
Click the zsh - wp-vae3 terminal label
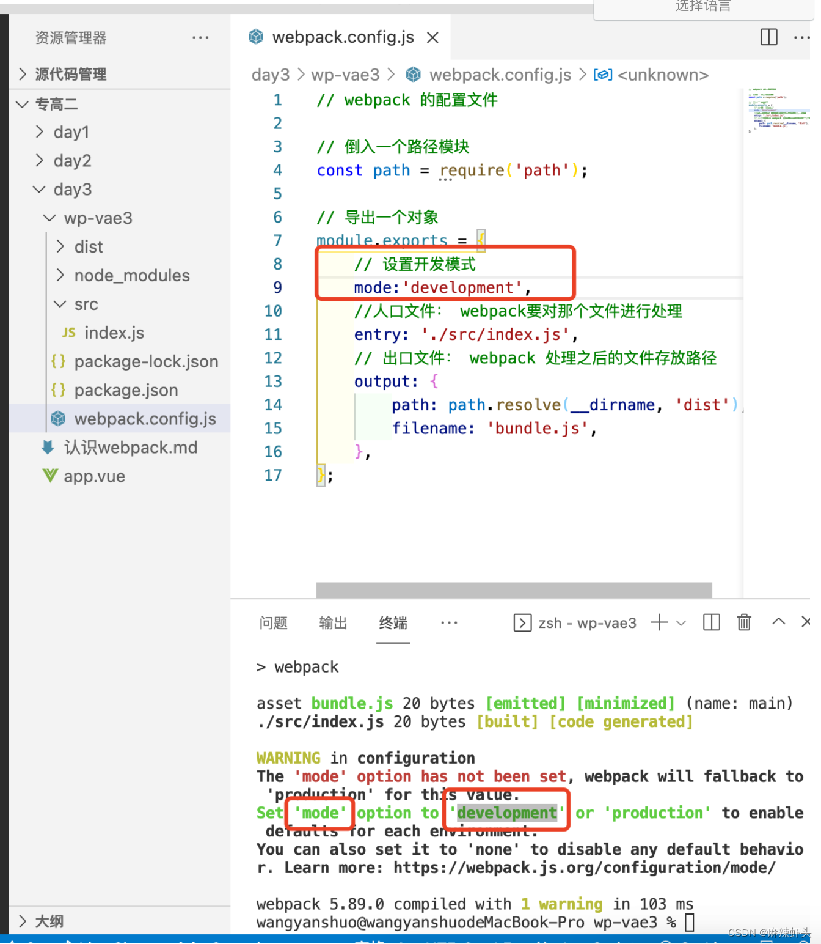[x=587, y=623]
